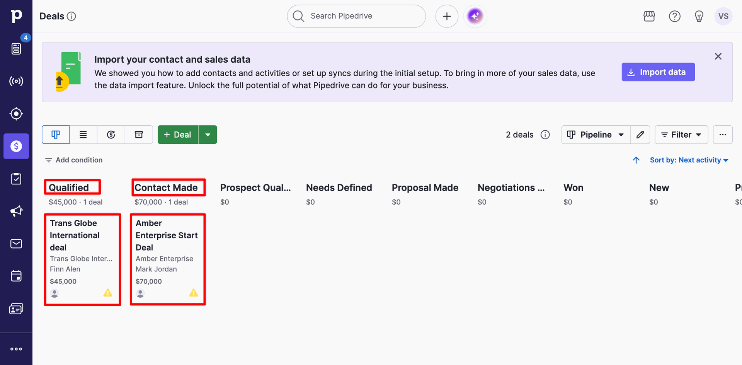Image resolution: width=742 pixels, height=365 pixels.
Task: Open the Pipedrive logo home
Action: pyautogui.click(x=16, y=16)
